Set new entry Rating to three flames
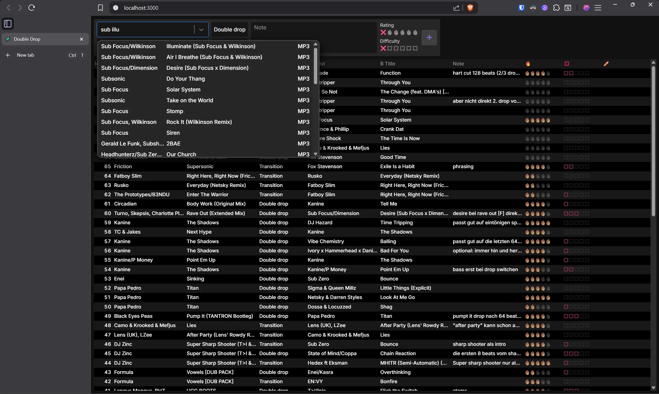Viewport: 659px width, 394px height. (403, 32)
